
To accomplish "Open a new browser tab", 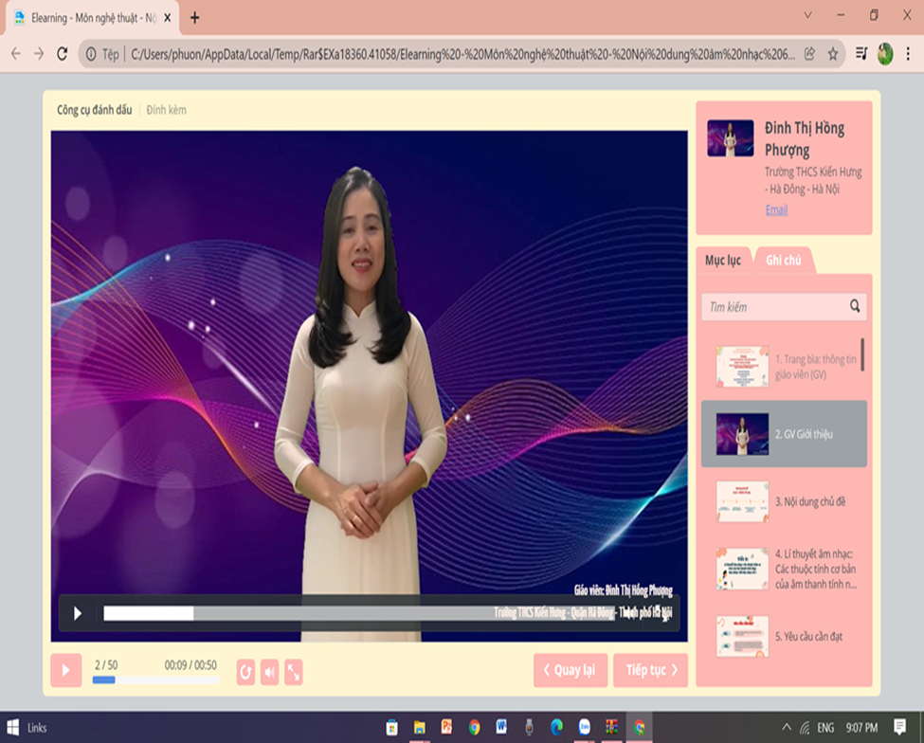I will (195, 17).
